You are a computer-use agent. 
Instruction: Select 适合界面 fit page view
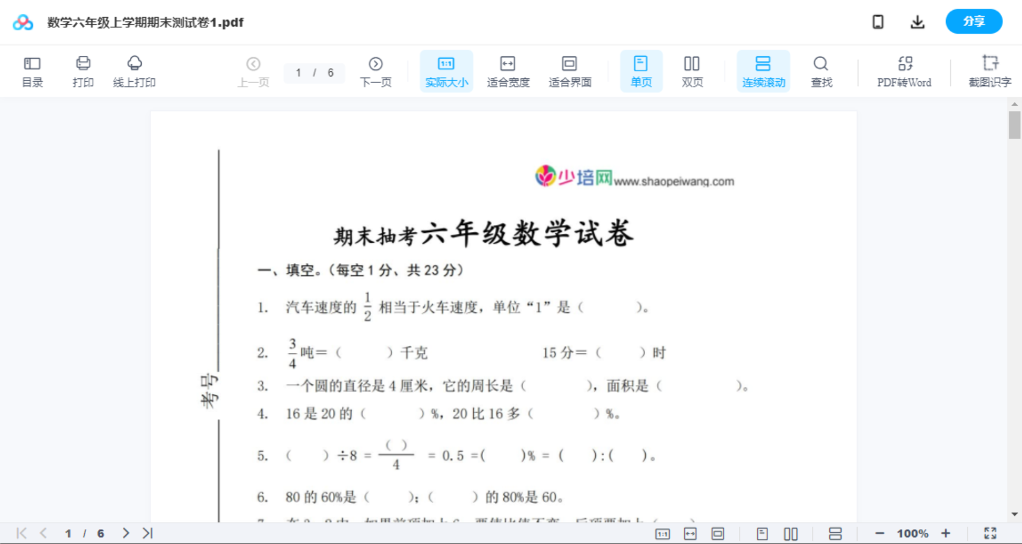coord(570,72)
